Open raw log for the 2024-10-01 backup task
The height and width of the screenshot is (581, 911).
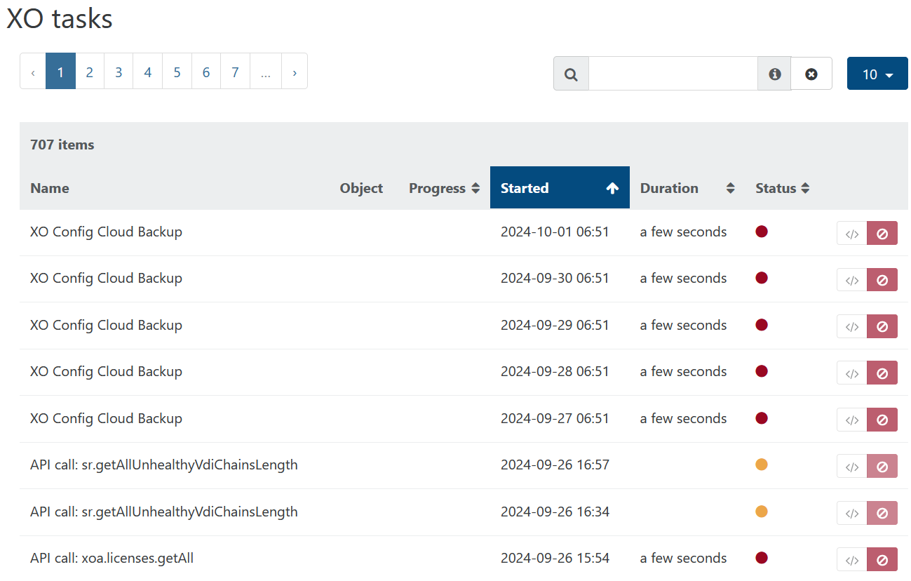pyautogui.click(x=852, y=234)
